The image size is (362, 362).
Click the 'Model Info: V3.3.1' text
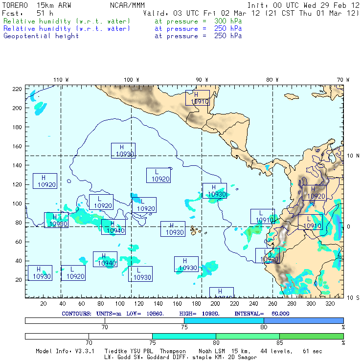[65, 351]
